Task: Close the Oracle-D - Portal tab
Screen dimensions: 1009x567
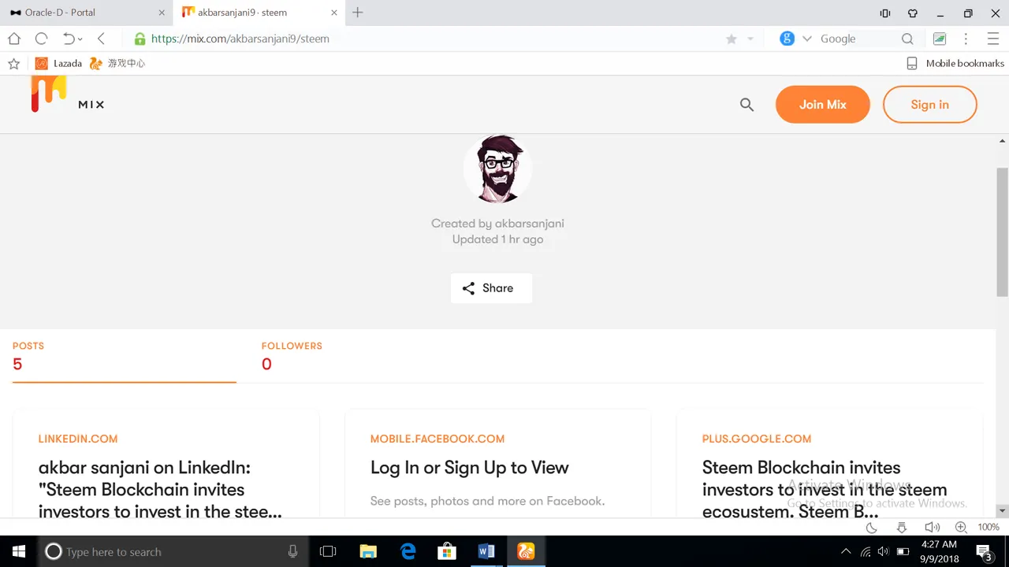Action: pyautogui.click(x=162, y=13)
